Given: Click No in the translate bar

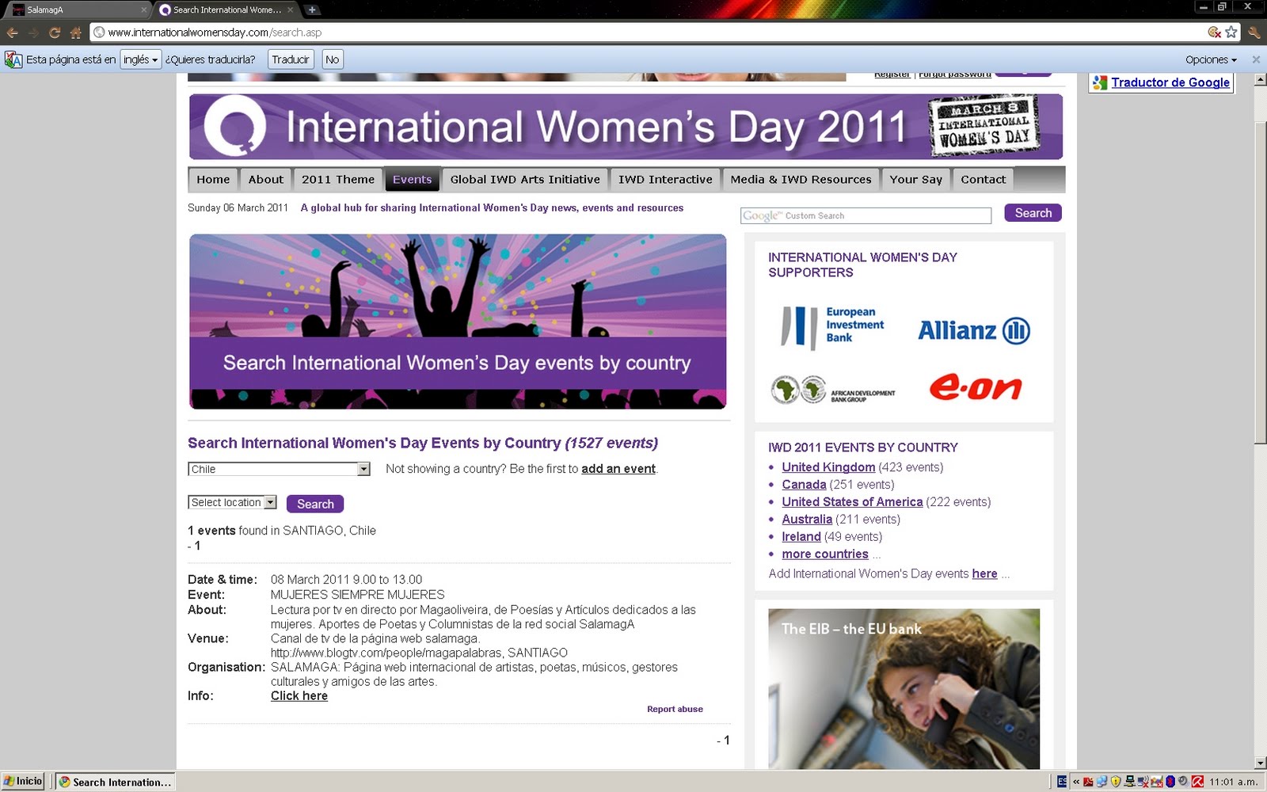Looking at the screenshot, I should click(333, 59).
